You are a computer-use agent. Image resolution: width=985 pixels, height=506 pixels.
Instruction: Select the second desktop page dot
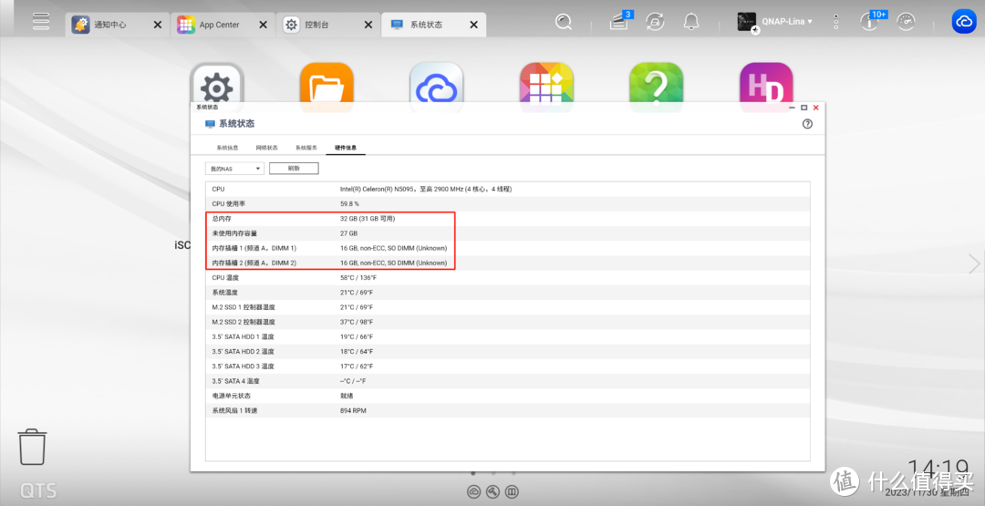pyautogui.click(x=493, y=473)
